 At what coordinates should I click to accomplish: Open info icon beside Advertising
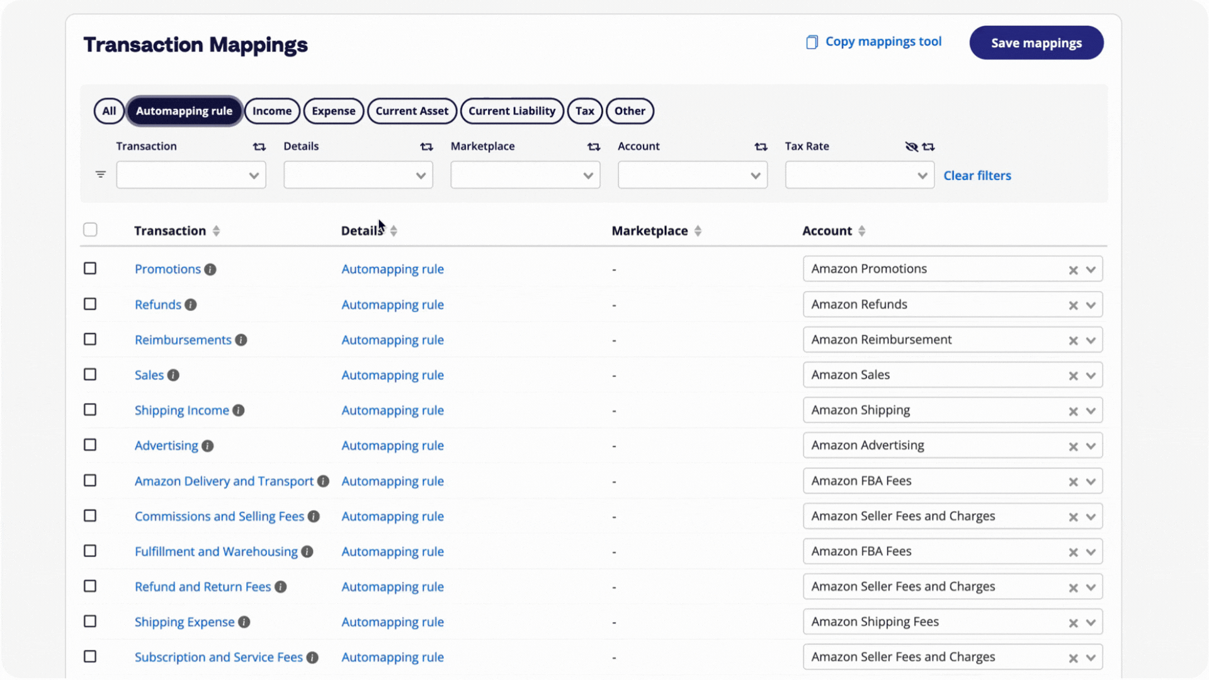tap(208, 446)
